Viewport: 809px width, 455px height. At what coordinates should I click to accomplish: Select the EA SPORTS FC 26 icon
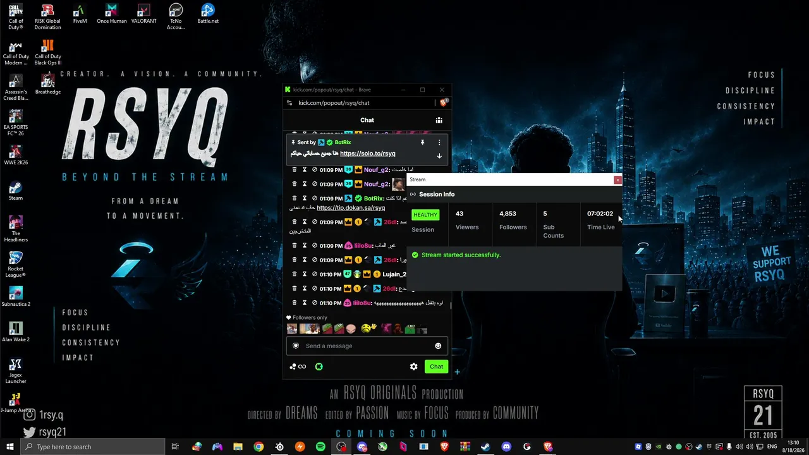coord(16,123)
